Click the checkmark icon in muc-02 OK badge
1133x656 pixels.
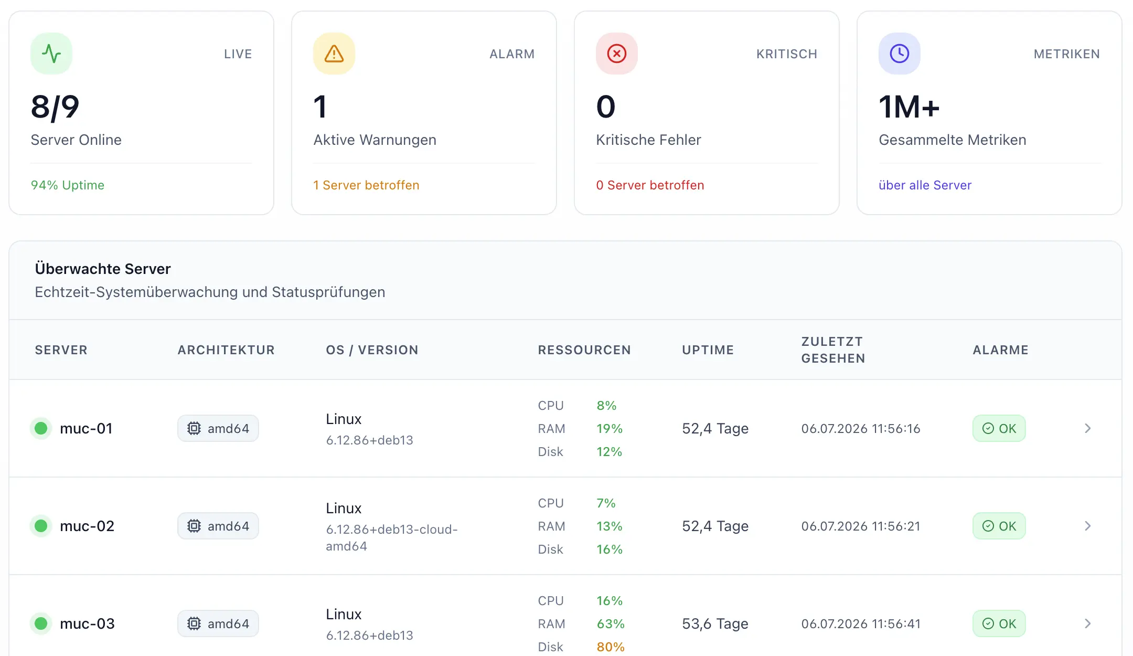(988, 526)
